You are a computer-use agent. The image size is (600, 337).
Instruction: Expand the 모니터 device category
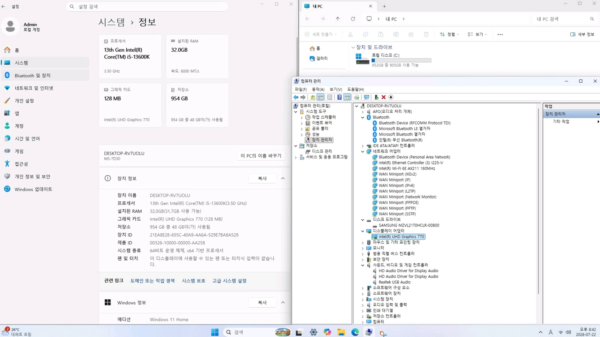pyautogui.click(x=363, y=248)
